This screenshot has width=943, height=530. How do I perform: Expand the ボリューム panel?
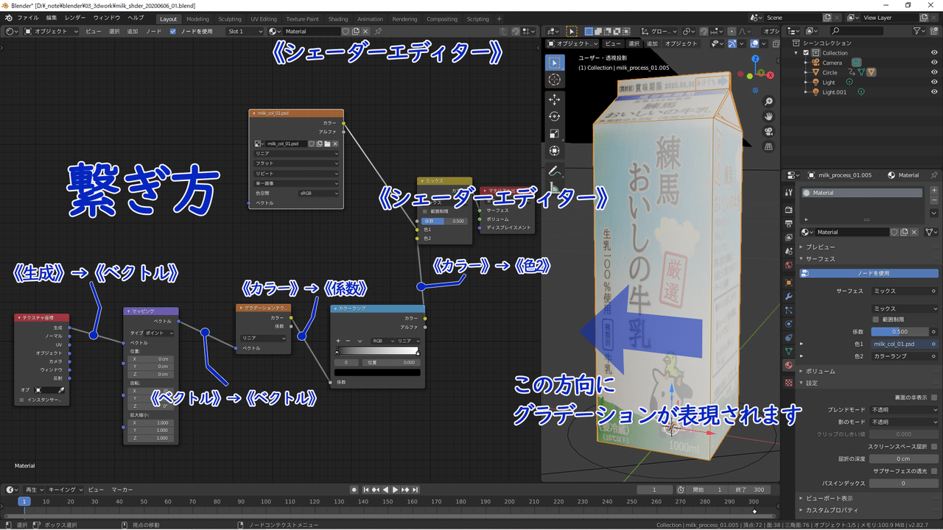[820, 371]
